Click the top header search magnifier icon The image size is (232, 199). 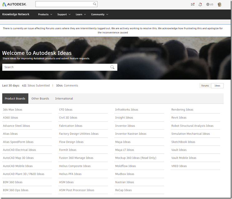click(94, 4)
